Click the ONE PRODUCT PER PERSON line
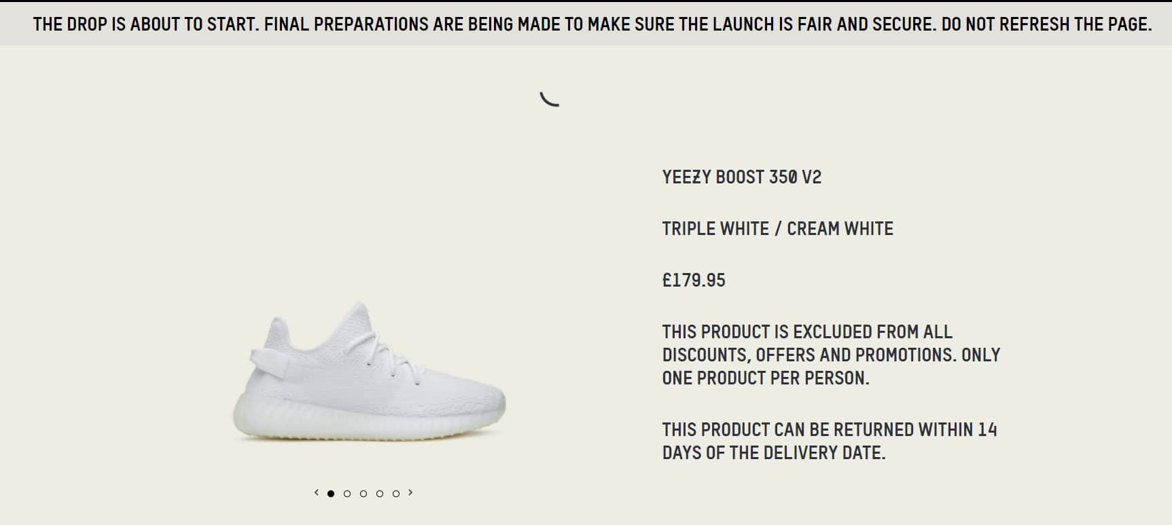Image resolution: width=1172 pixels, height=525 pixels. coord(766,378)
